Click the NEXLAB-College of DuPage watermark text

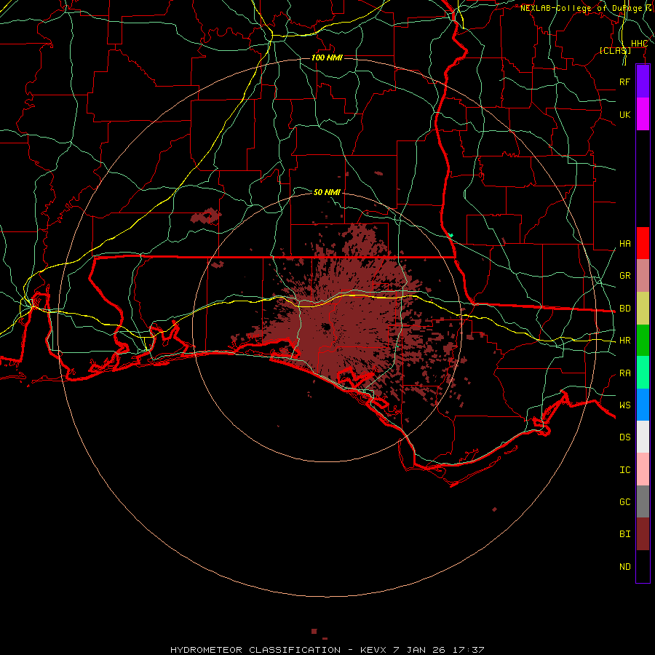pyautogui.click(x=581, y=8)
